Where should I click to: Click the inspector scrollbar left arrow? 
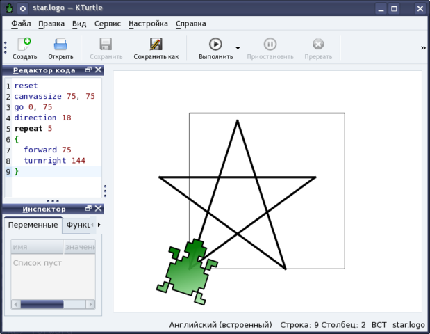coord(16,304)
